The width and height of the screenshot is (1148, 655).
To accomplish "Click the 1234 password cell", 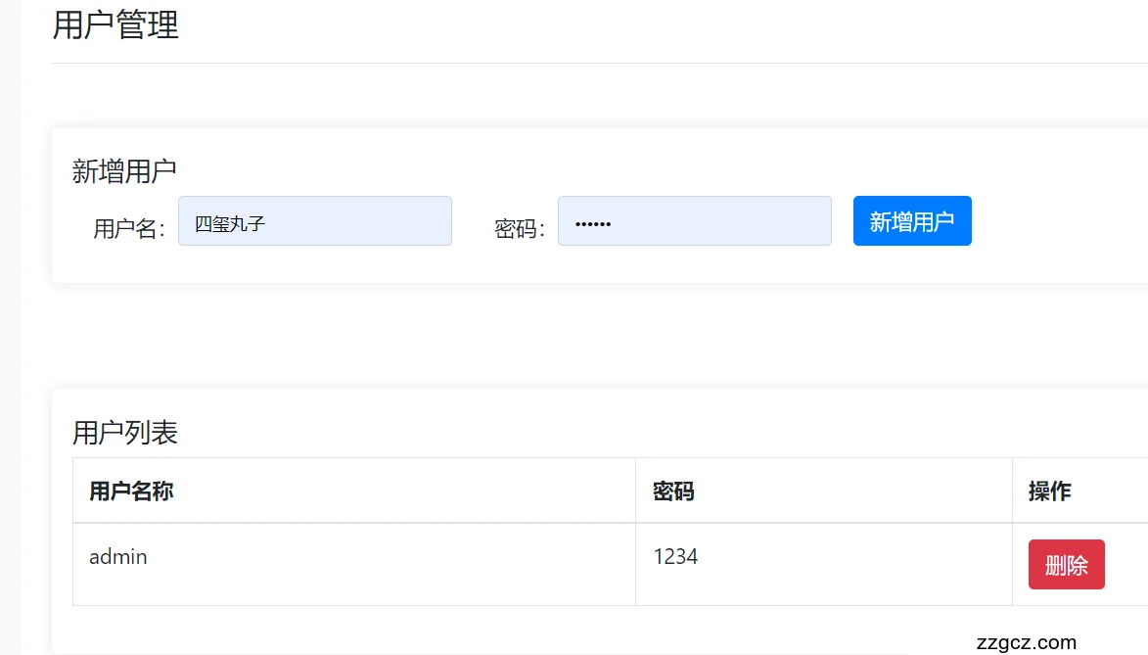I will pos(675,557).
